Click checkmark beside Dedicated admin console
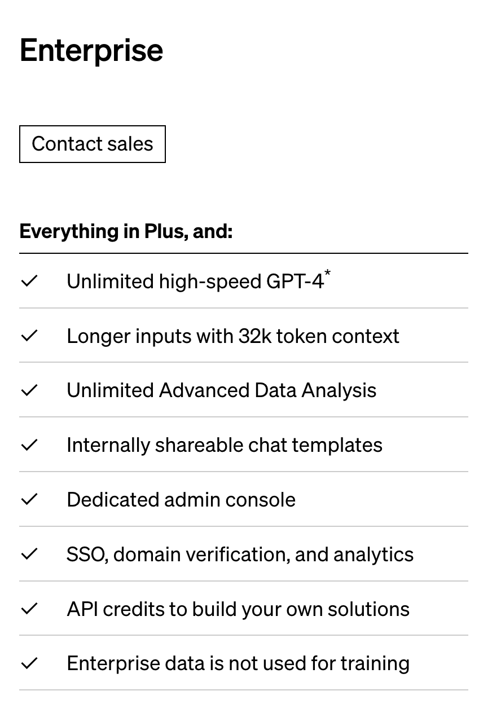Screen dimensions: 492x713 29,499
